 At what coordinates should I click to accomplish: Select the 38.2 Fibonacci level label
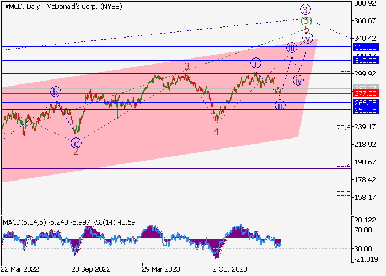pos(344,164)
